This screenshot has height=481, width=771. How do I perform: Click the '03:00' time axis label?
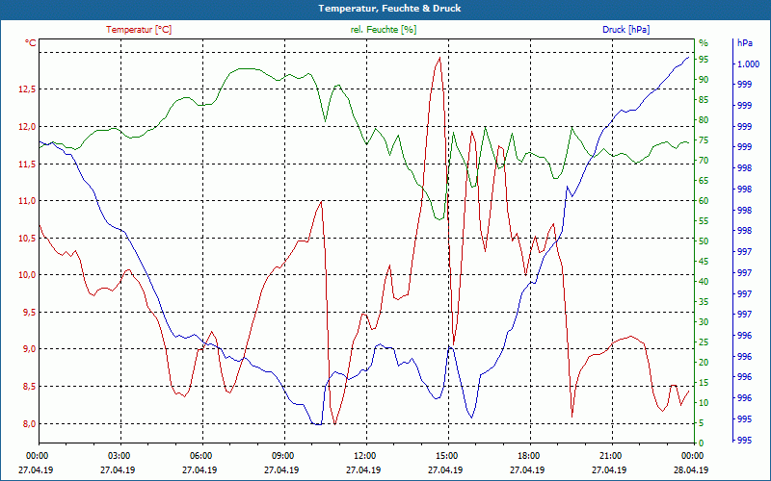tap(118, 455)
